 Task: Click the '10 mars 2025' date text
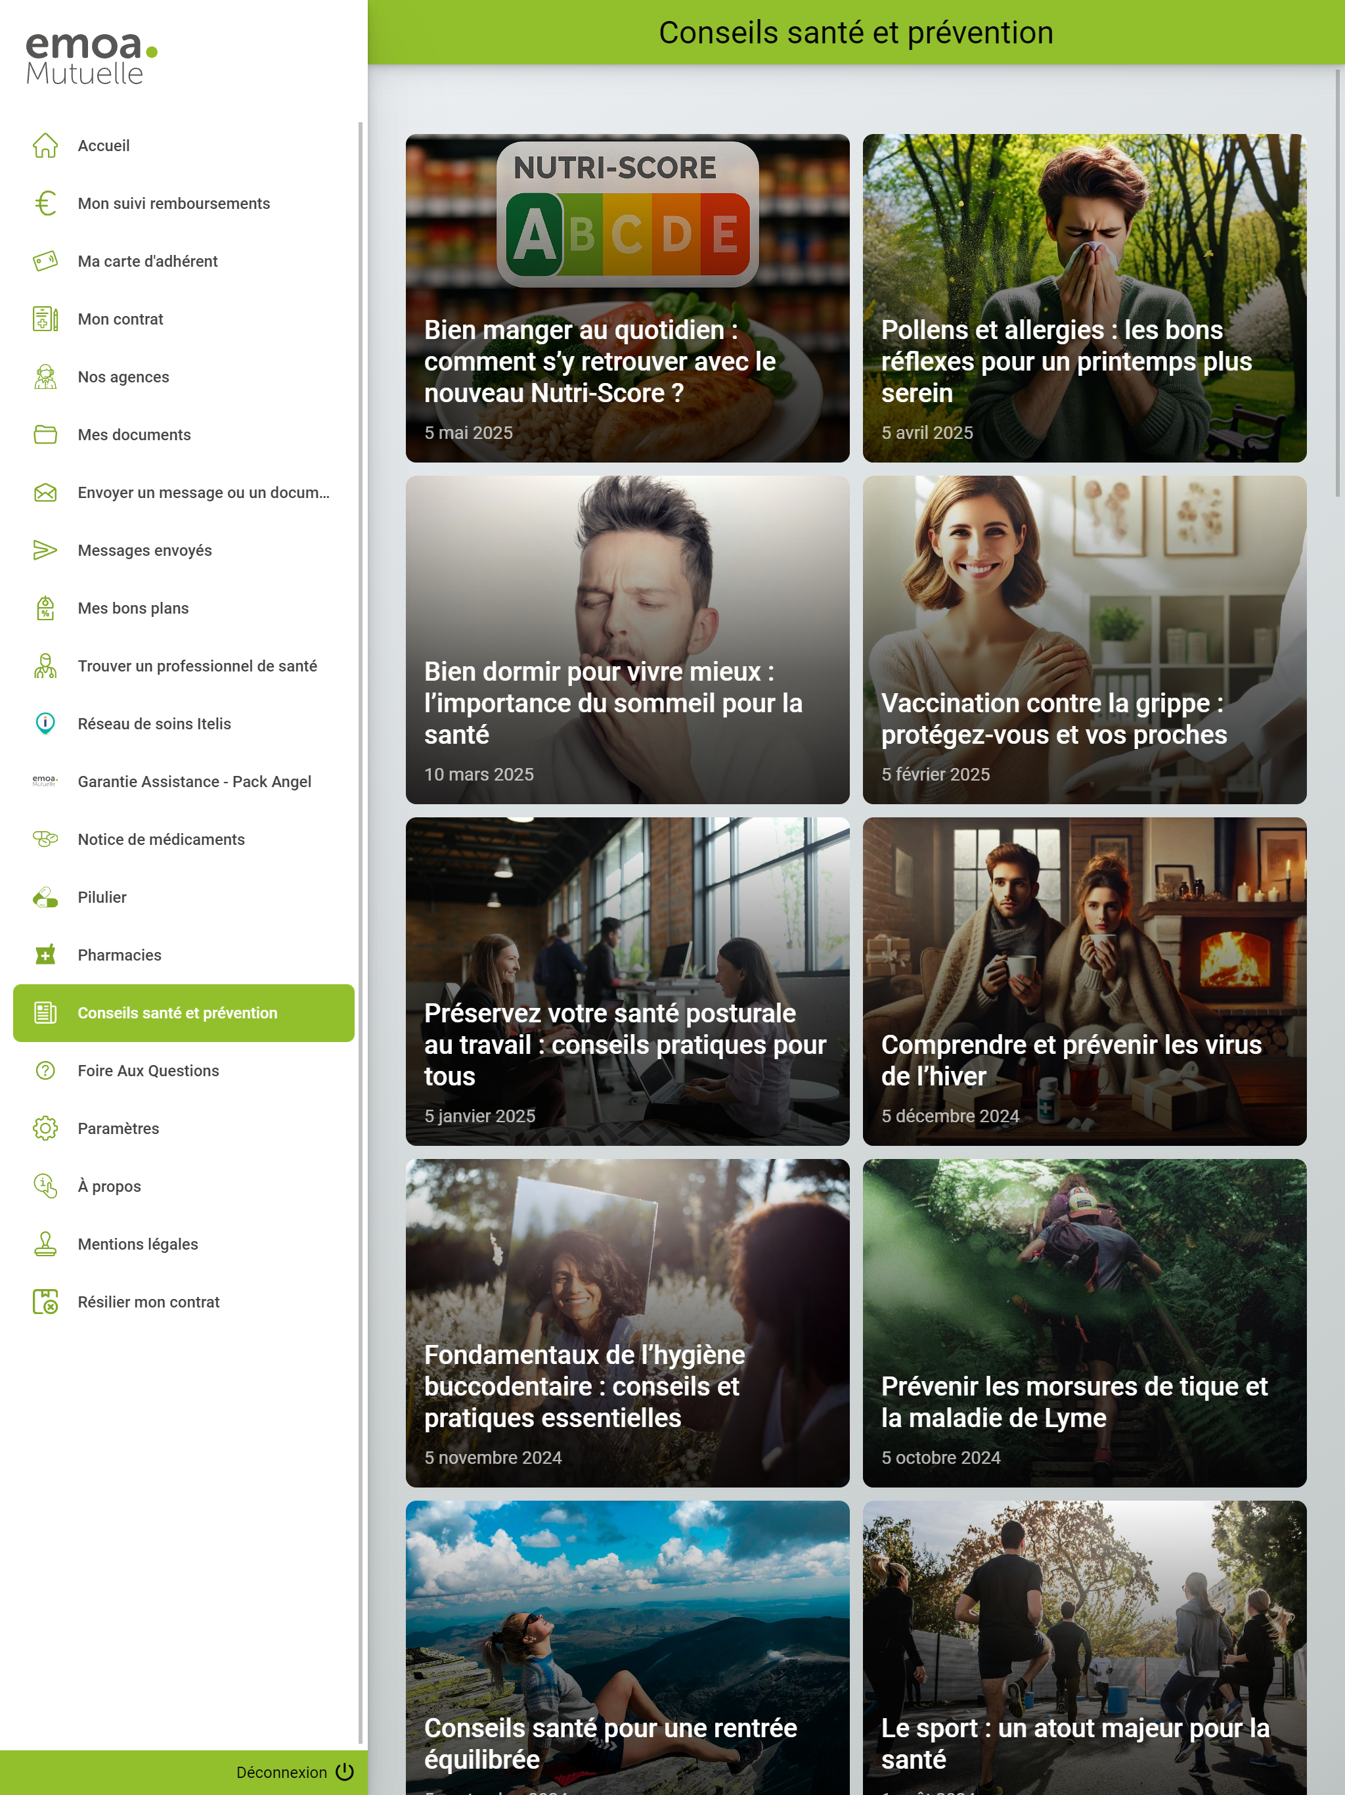click(479, 774)
